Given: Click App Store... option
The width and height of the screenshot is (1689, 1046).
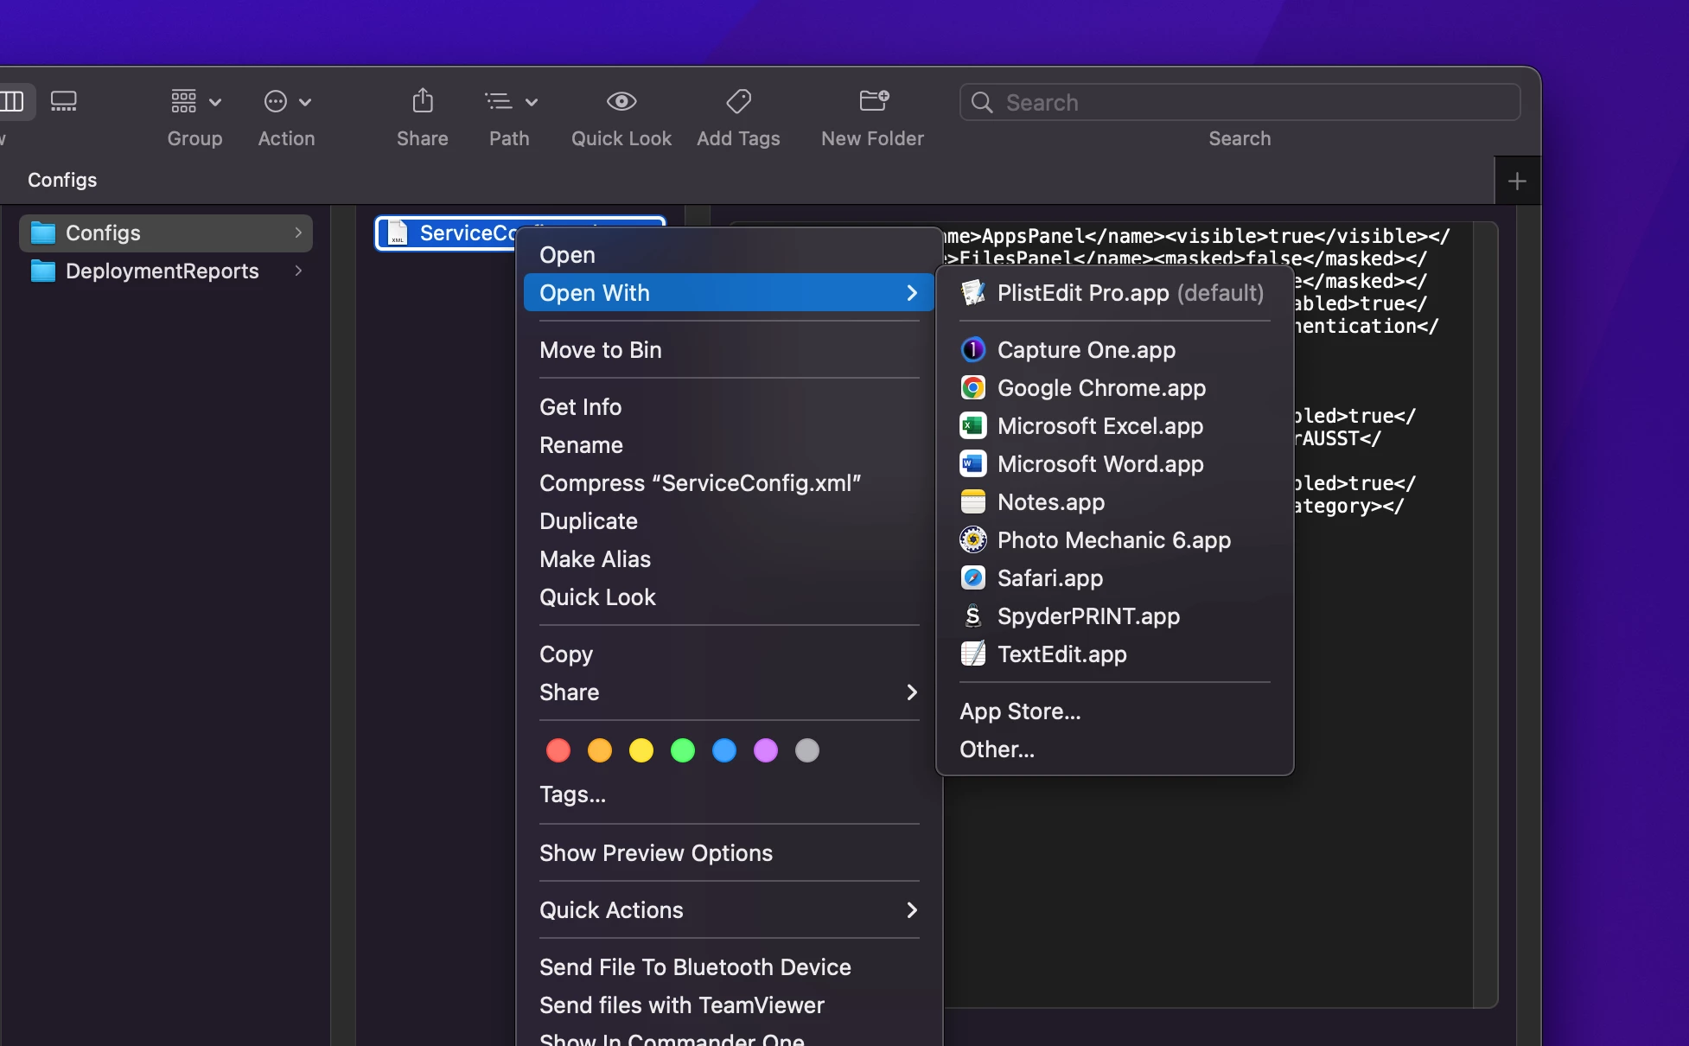Looking at the screenshot, I should point(1020,711).
